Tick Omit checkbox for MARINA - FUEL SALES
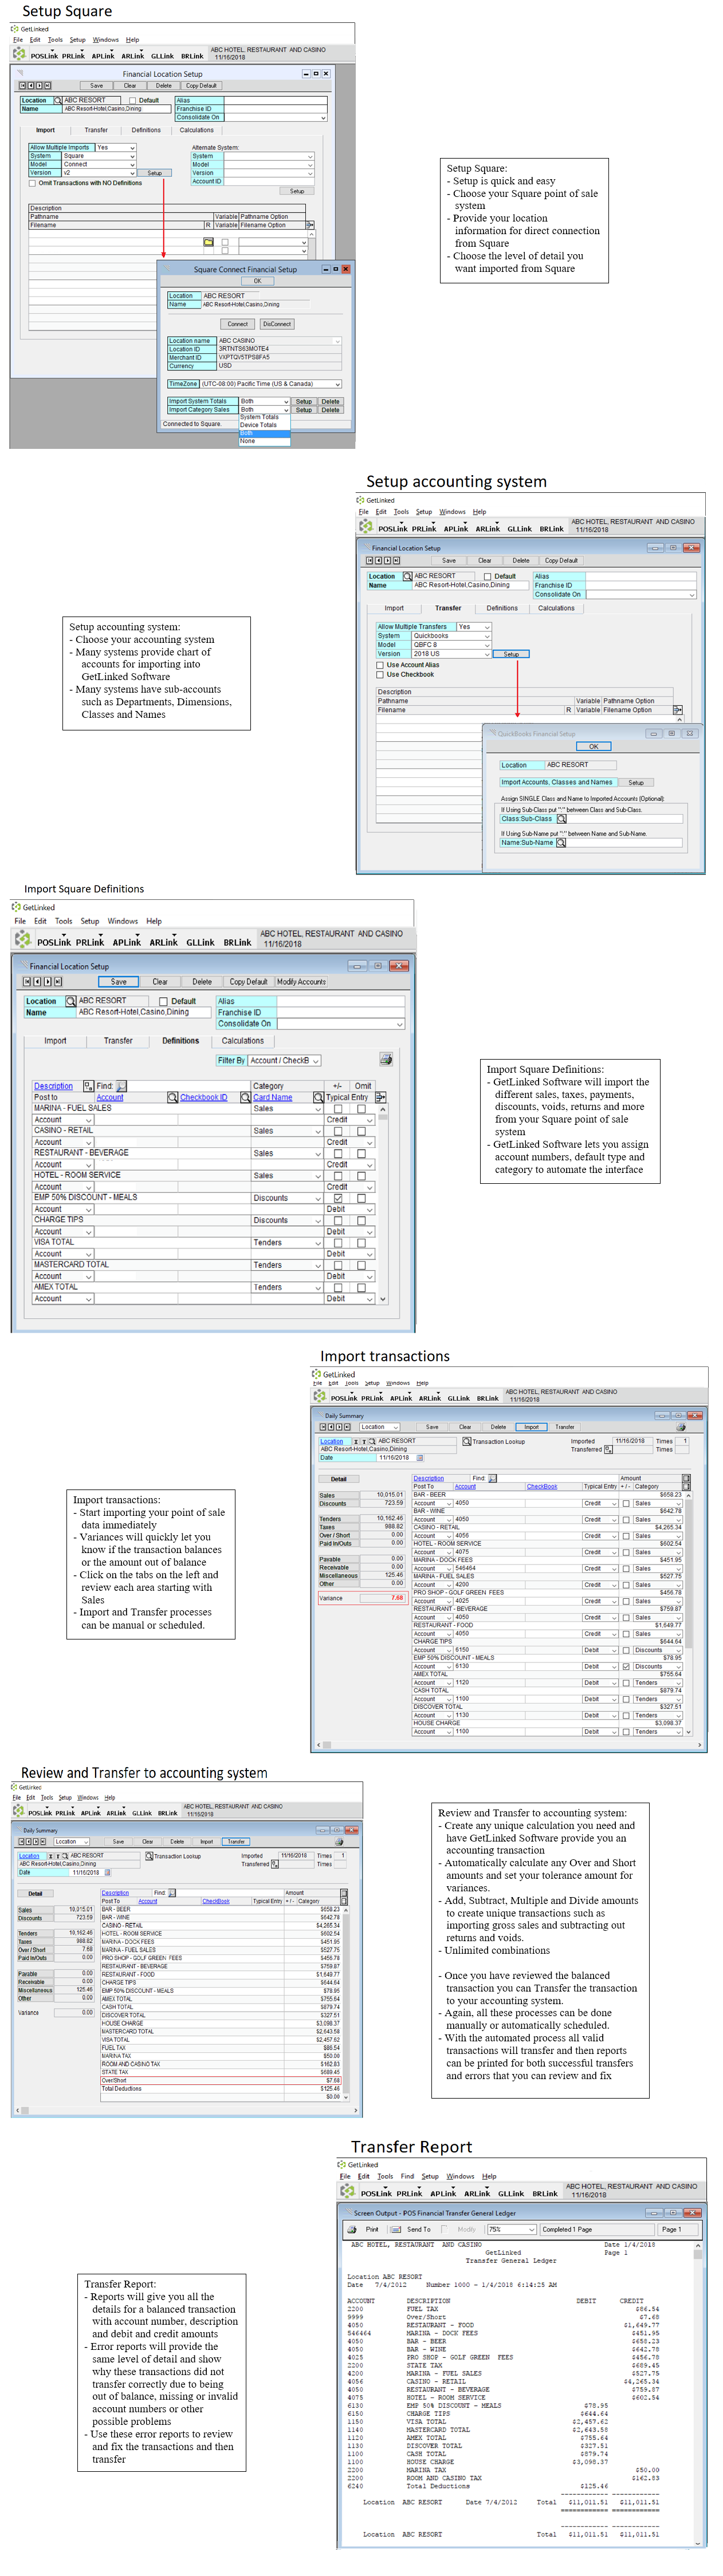Image resolution: width=723 pixels, height=2576 pixels. point(361,1109)
